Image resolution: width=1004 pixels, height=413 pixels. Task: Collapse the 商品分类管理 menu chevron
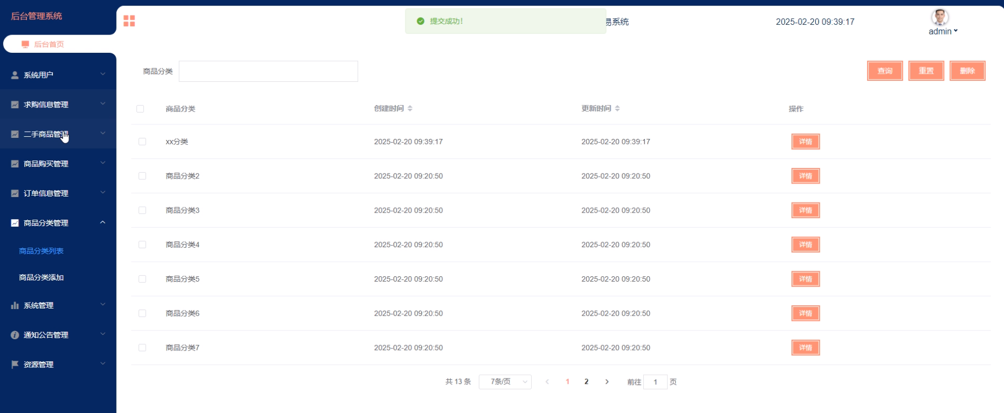(x=102, y=222)
